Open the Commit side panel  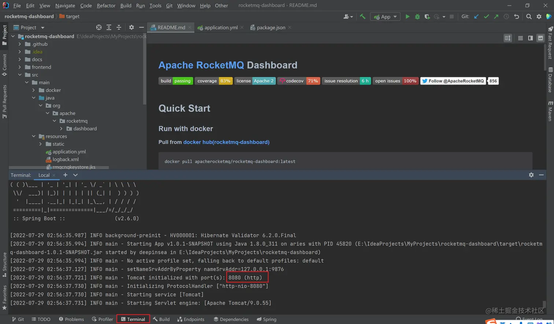tap(4, 65)
